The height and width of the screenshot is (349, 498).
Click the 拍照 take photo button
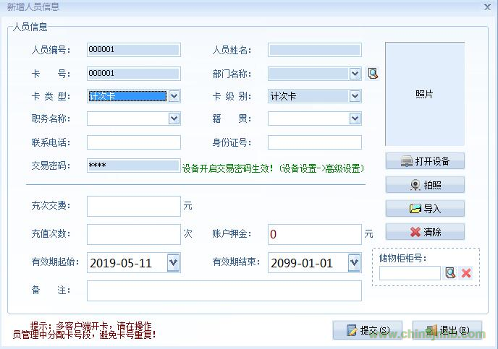[425, 185]
